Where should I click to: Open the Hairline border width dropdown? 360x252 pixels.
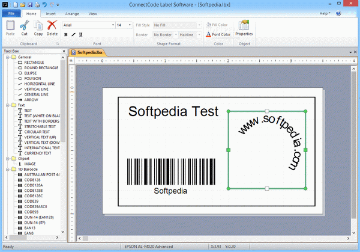coord(199,34)
